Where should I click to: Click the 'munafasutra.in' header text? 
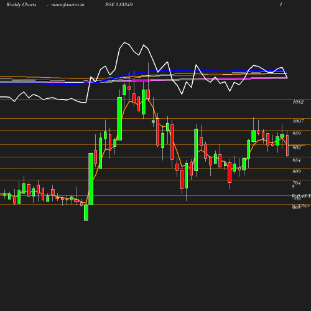point(68,4)
